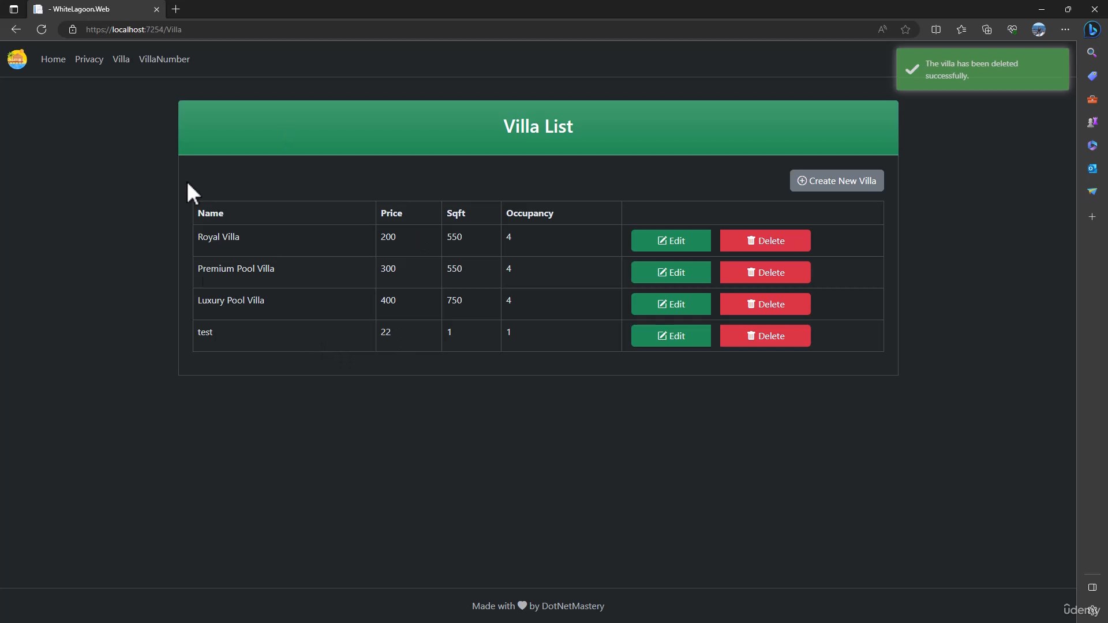Open Outlook in the sidebar

1092,168
